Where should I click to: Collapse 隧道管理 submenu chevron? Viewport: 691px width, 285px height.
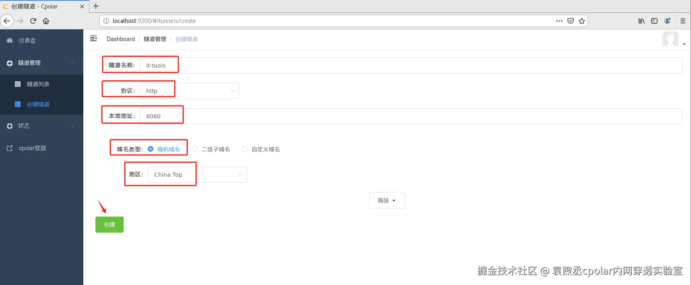click(x=73, y=63)
